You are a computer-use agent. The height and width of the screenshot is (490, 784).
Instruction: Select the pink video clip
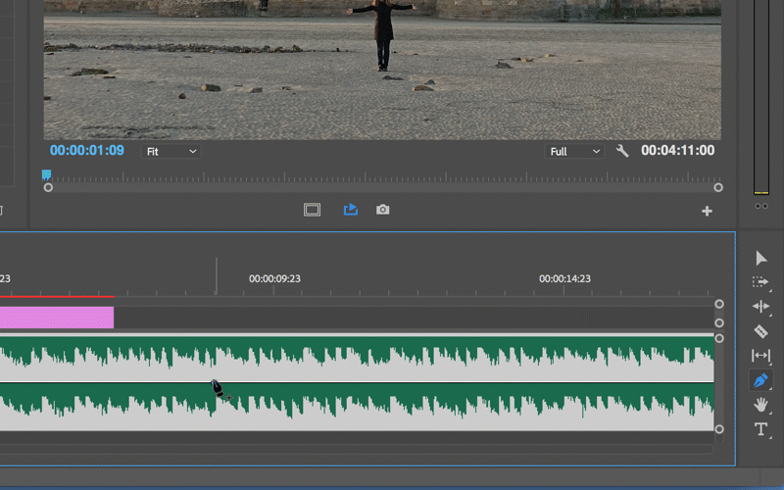pyautogui.click(x=57, y=318)
